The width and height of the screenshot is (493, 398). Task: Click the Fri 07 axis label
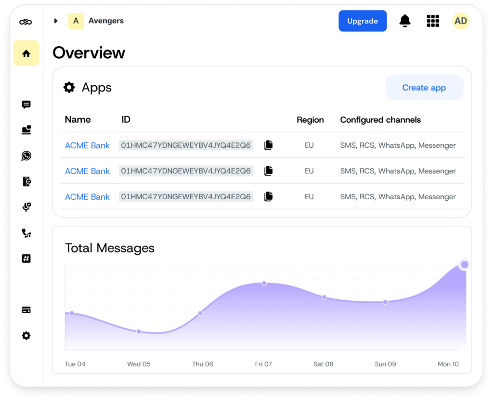click(x=263, y=364)
